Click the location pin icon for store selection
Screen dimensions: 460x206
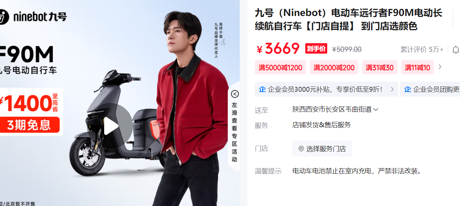(x=301, y=149)
